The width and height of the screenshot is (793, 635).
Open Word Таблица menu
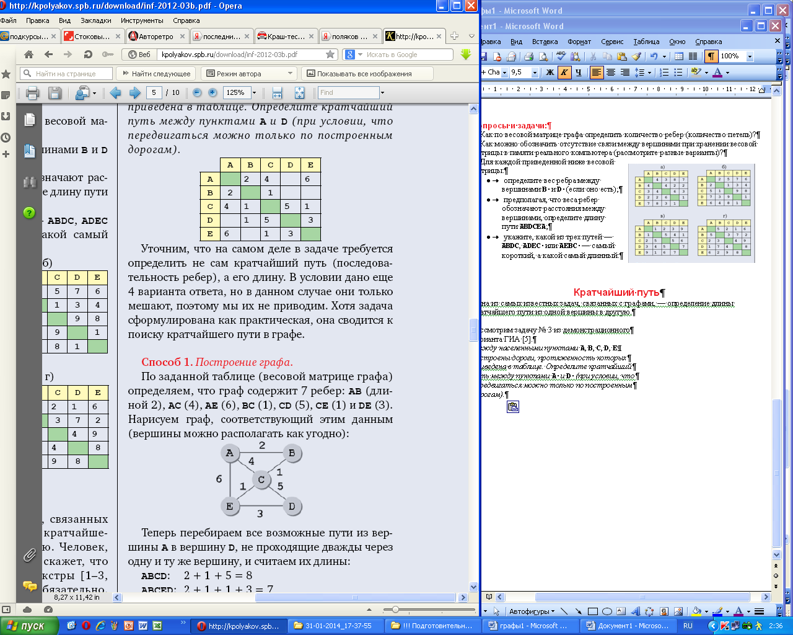[646, 42]
